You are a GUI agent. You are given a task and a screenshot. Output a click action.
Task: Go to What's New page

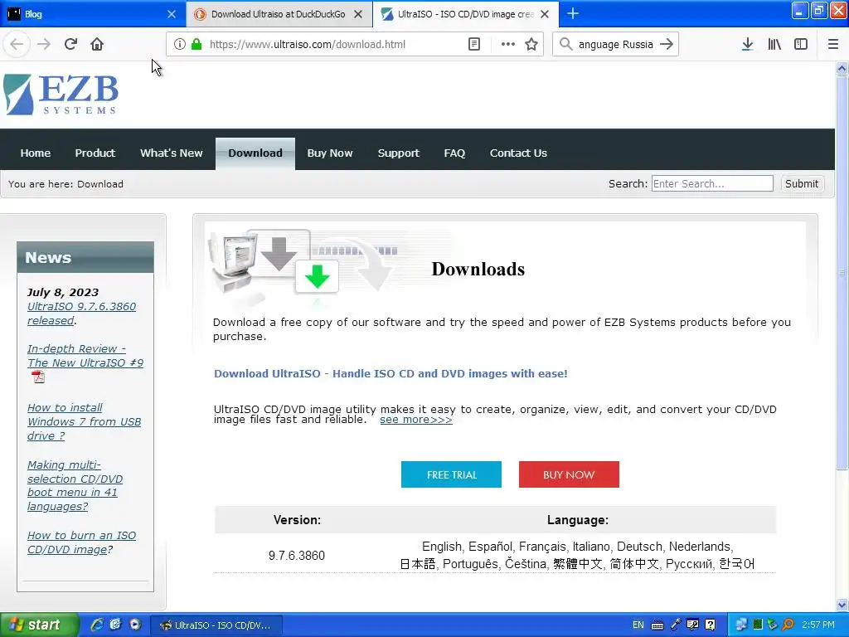pyautogui.click(x=171, y=153)
